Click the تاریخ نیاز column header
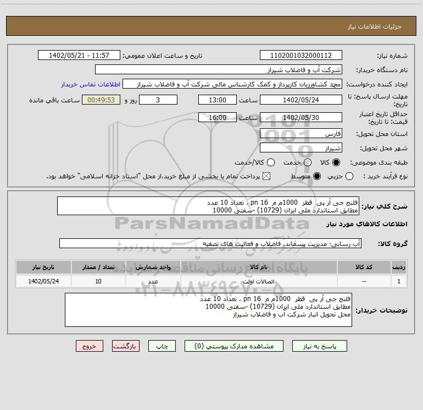Image resolution: width=423 pixels, height=410 pixels. (43, 267)
